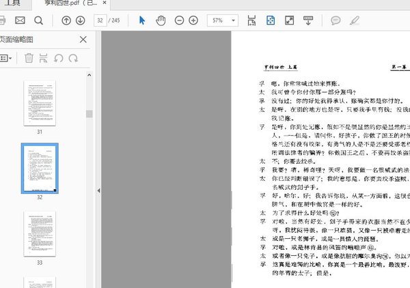Select the highlighter pen tool
Screen dimensions: 410x288
(355, 20)
